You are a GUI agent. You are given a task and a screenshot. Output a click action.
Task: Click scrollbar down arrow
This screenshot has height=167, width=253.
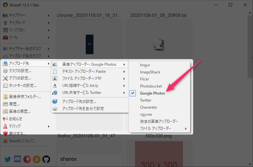[x=250, y=164]
